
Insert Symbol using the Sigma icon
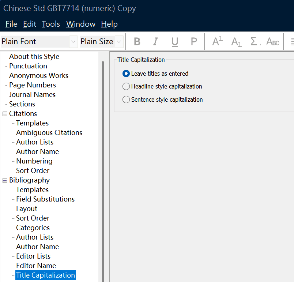point(254,42)
